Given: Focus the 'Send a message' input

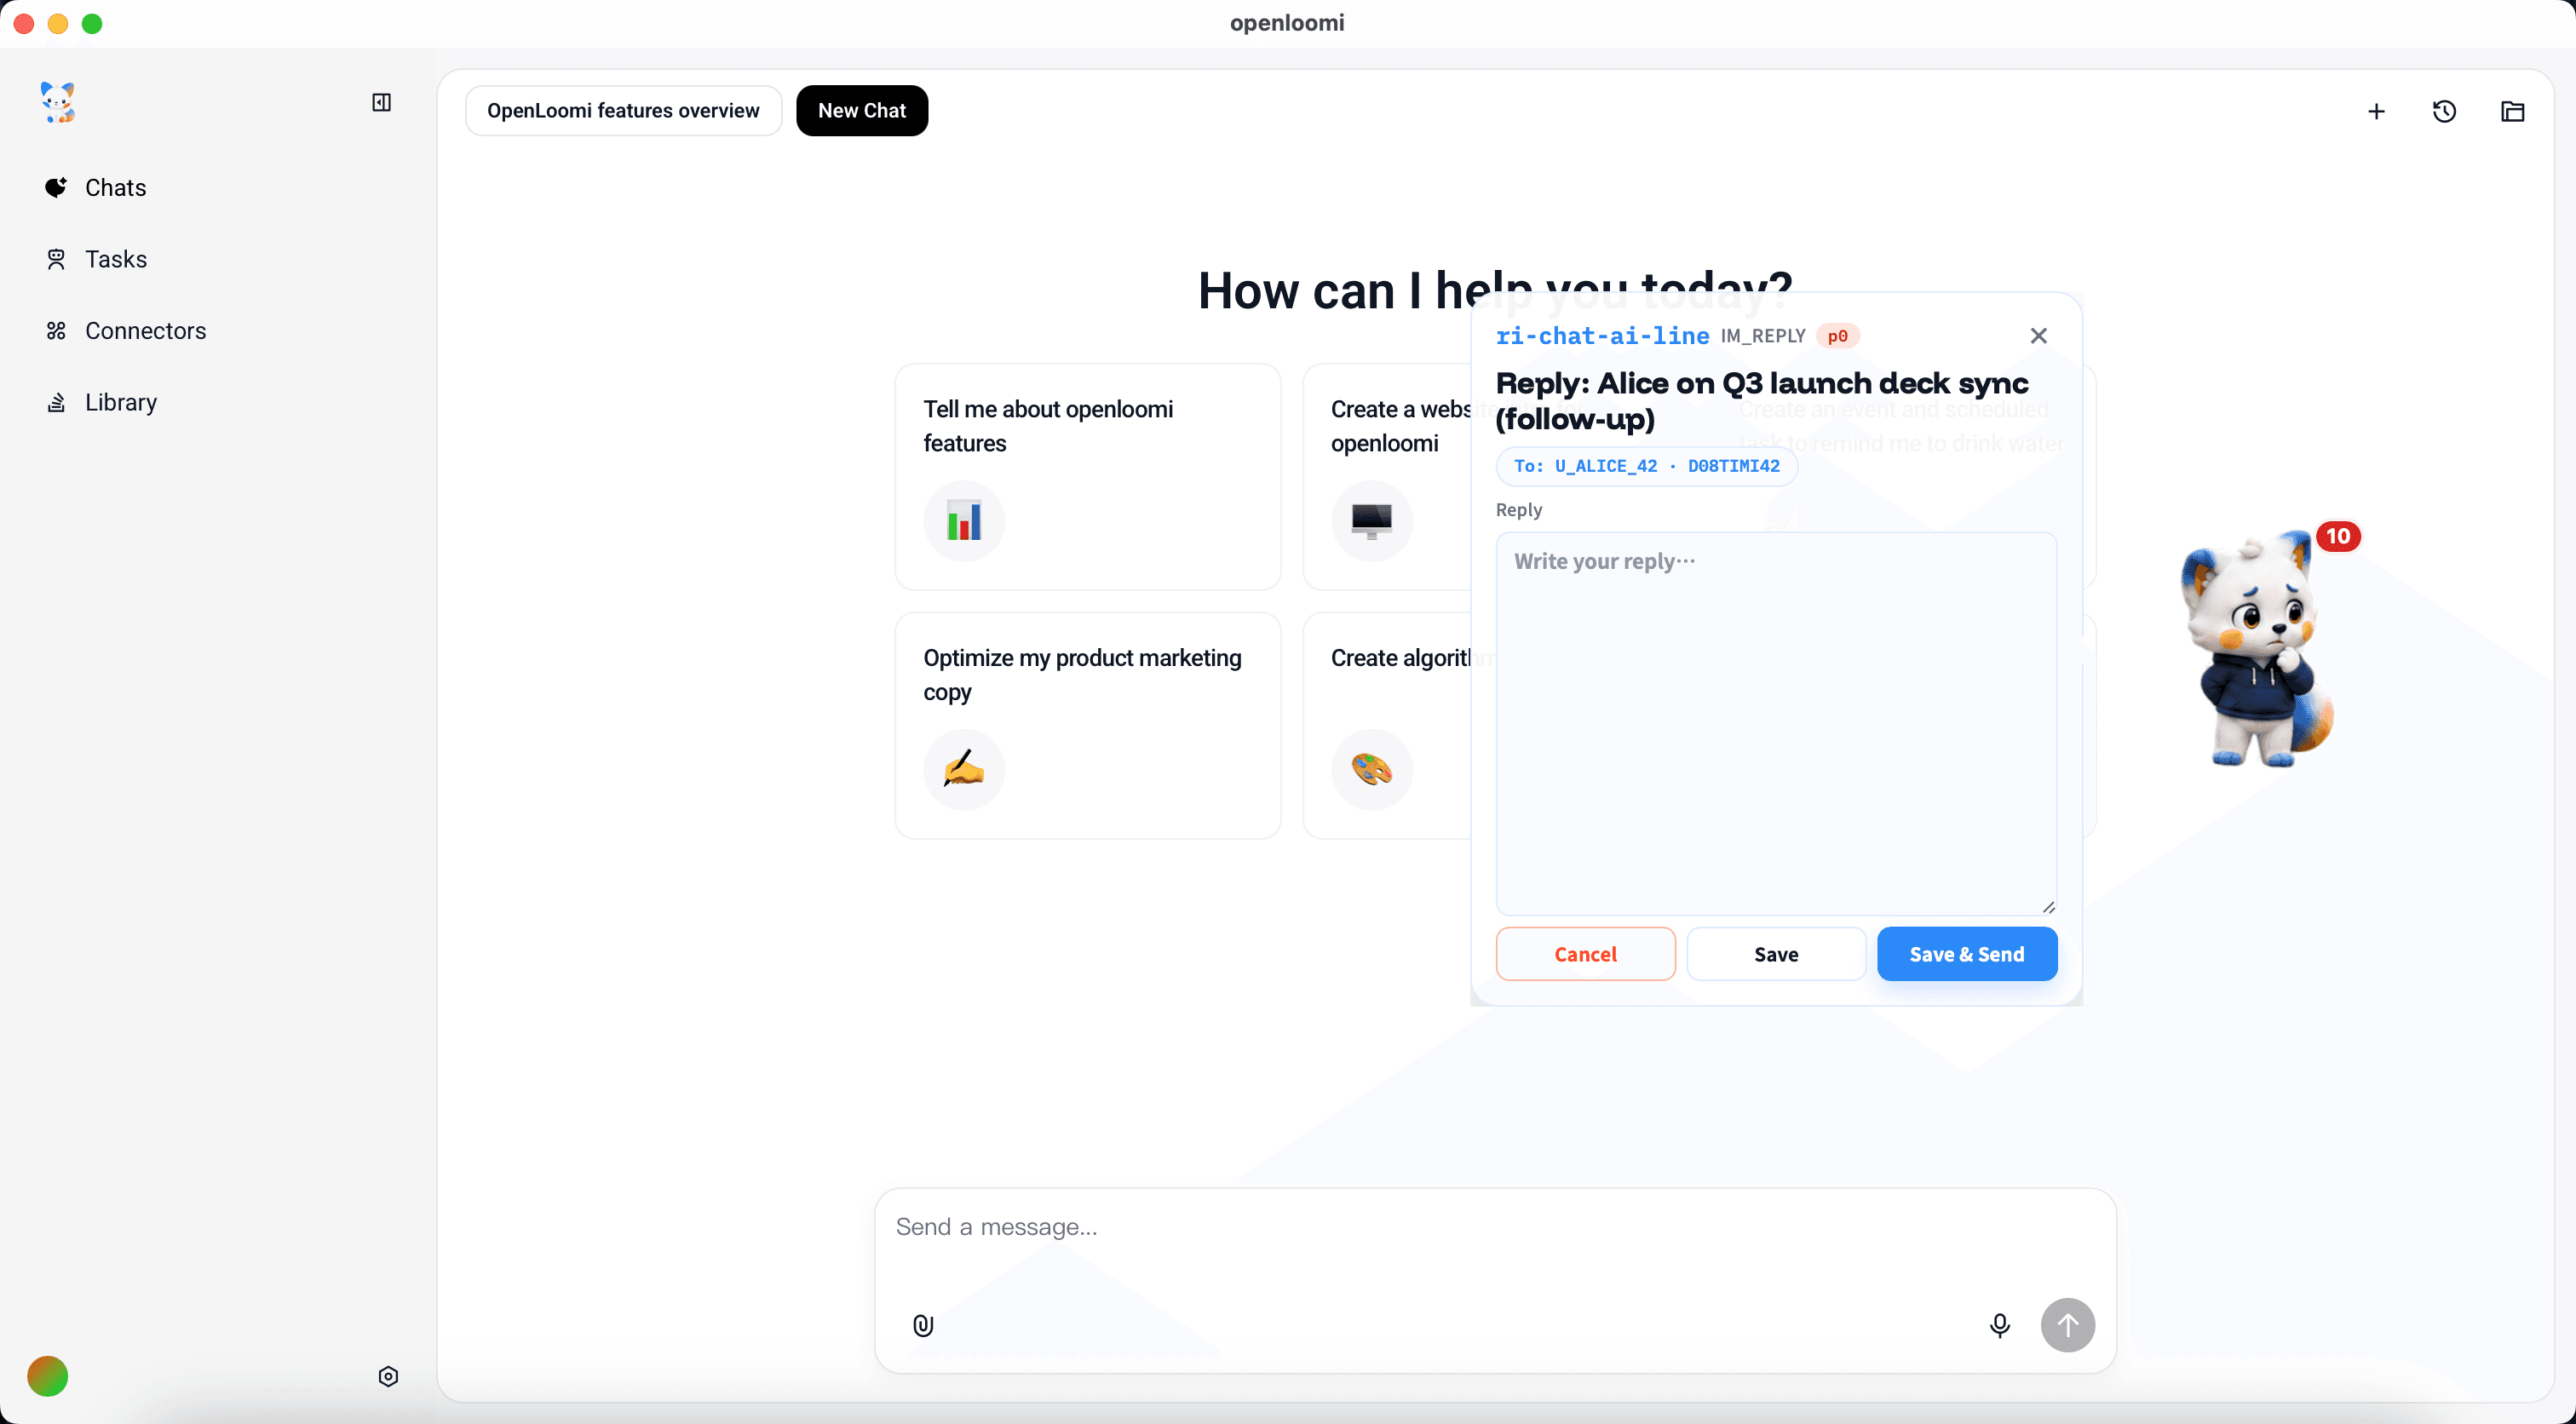Looking at the screenshot, I should pos(1494,1227).
